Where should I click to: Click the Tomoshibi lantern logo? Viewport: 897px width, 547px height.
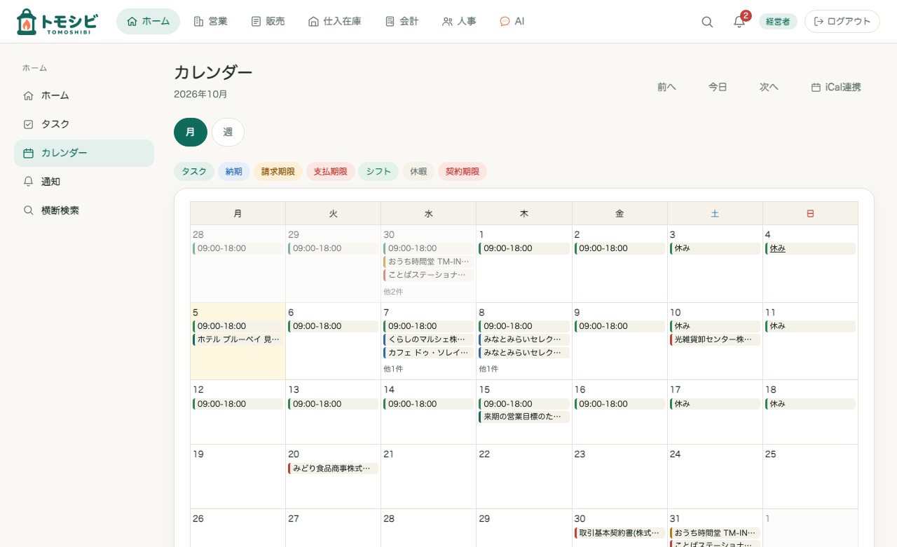point(57,22)
